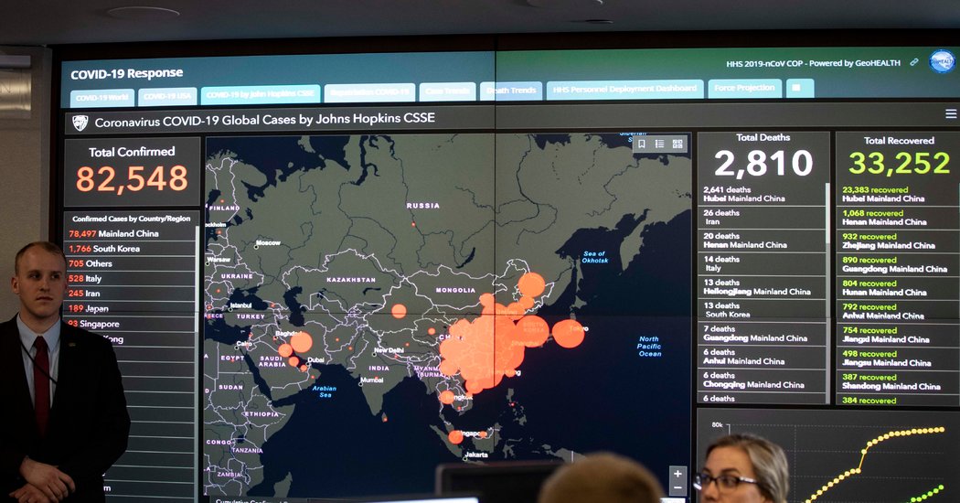
Task: Click the case circle over Singapore
Action: [455, 437]
